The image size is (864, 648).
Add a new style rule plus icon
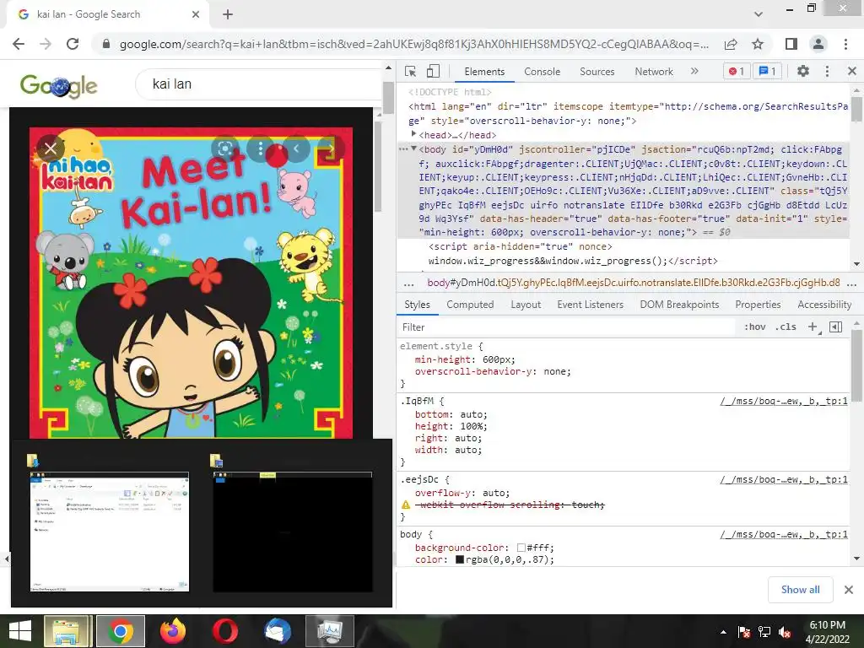(813, 327)
